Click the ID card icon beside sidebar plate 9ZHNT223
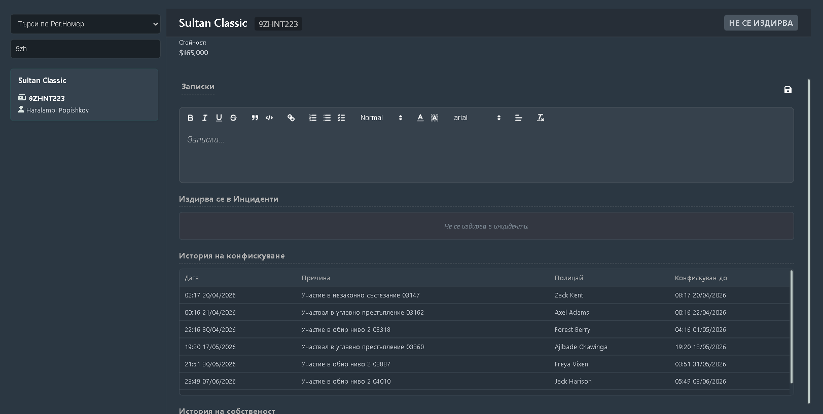The height and width of the screenshot is (414, 823). coord(22,98)
